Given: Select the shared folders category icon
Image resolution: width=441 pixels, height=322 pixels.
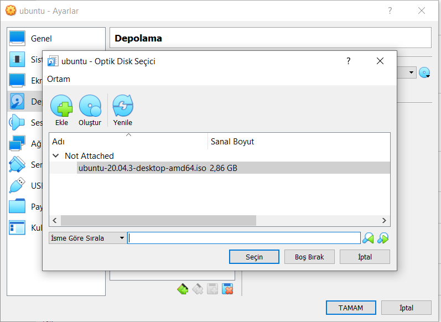Looking at the screenshot, I should click(x=17, y=206).
